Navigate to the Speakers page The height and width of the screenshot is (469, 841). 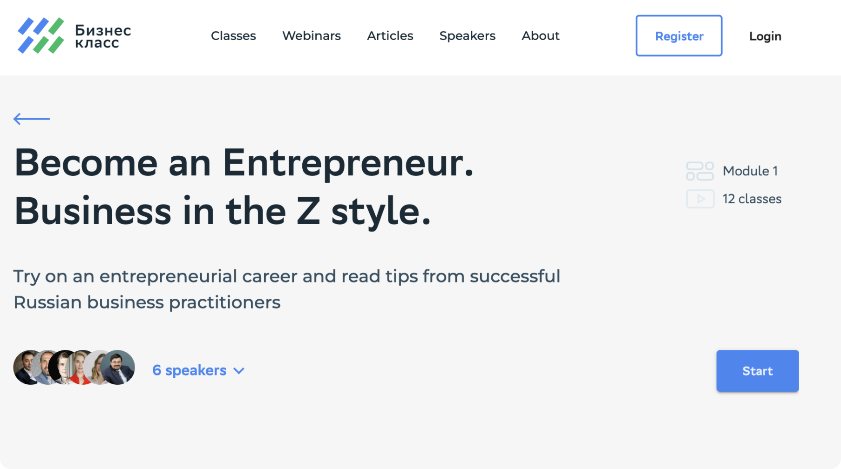pos(467,36)
